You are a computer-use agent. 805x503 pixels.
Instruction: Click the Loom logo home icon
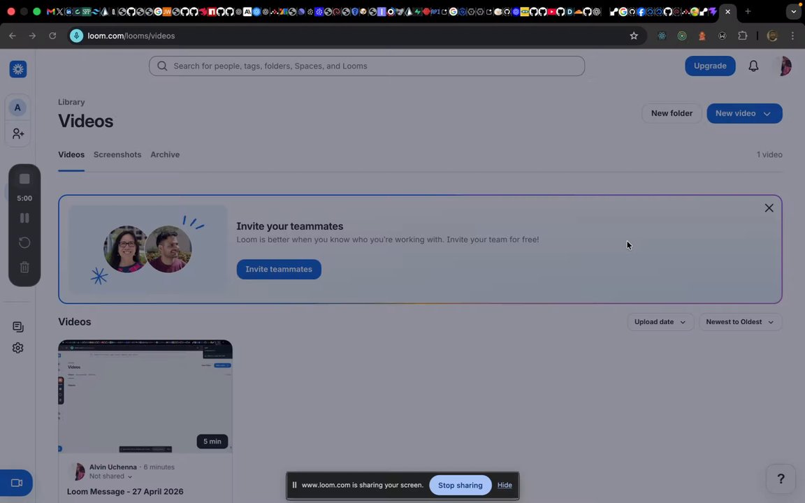(x=18, y=68)
